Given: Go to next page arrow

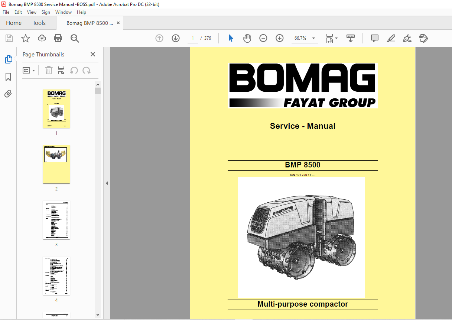Looking at the screenshot, I should tap(176, 38).
